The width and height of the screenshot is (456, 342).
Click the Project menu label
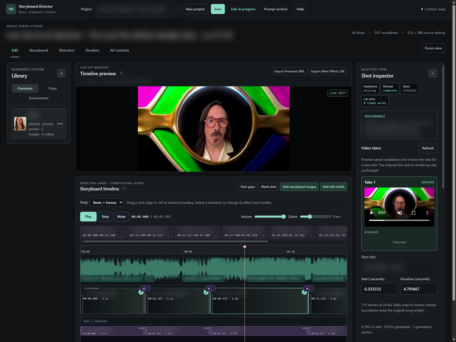86,9
